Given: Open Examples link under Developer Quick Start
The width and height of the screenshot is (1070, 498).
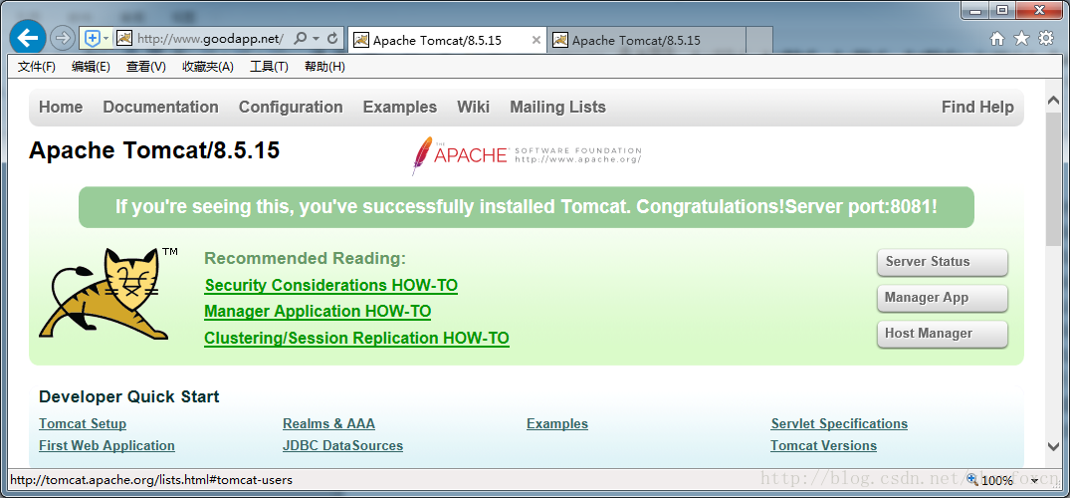Looking at the screenshot, I should click(x=557, y=423).
